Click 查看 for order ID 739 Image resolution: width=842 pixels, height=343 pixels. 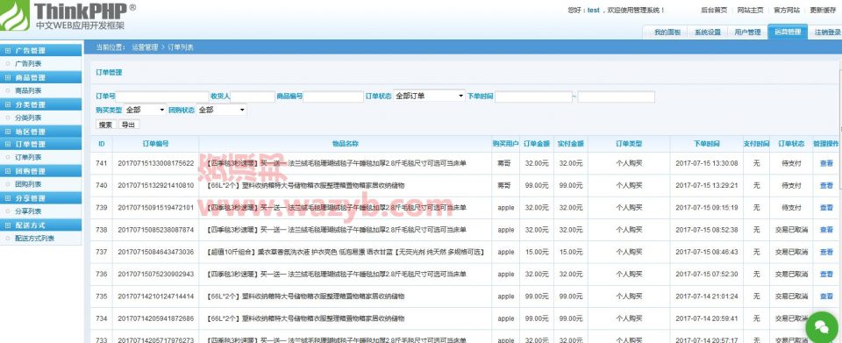point(826,208)
